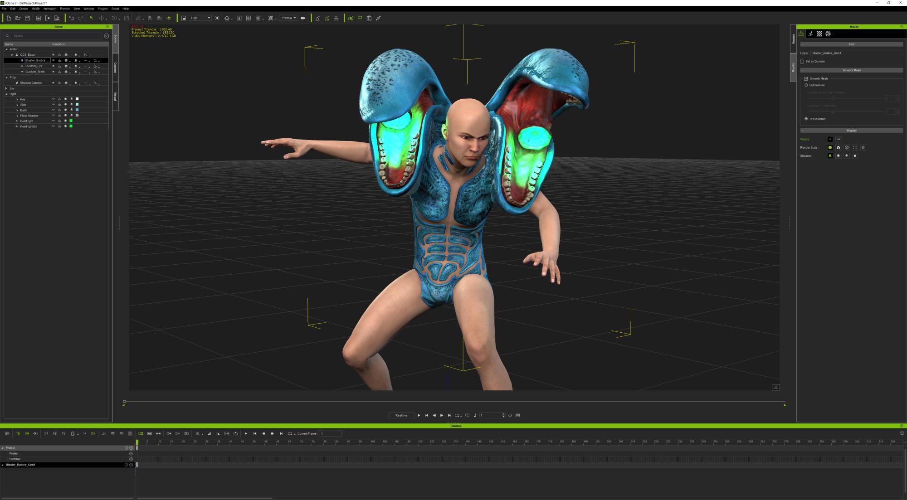Click the Render image icon in toolbar

(x=38, y=18)
